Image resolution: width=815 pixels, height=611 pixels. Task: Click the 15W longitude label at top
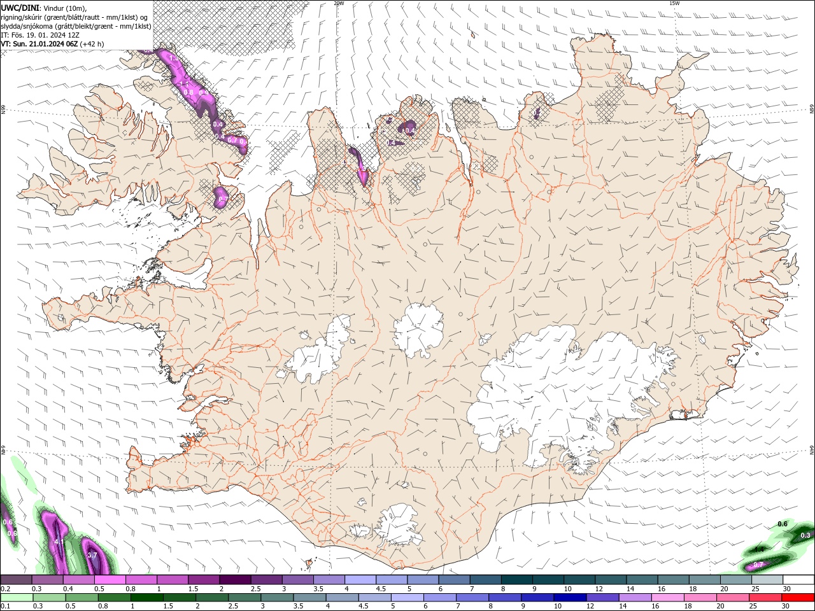pyautogui.click(x=675, y=3)
